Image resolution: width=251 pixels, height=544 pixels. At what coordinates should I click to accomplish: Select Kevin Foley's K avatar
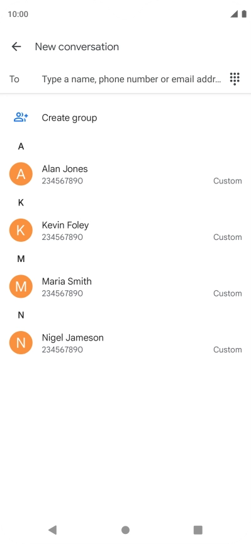coord(21,231)
